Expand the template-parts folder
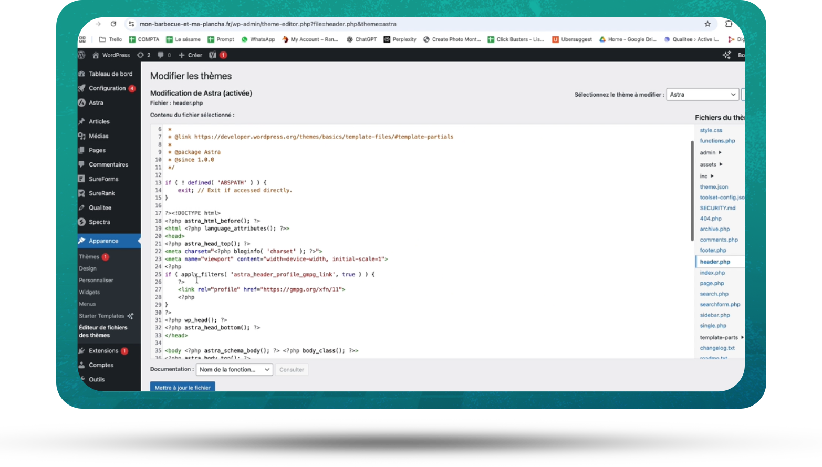The image size is (822, 467). [721, 338]
